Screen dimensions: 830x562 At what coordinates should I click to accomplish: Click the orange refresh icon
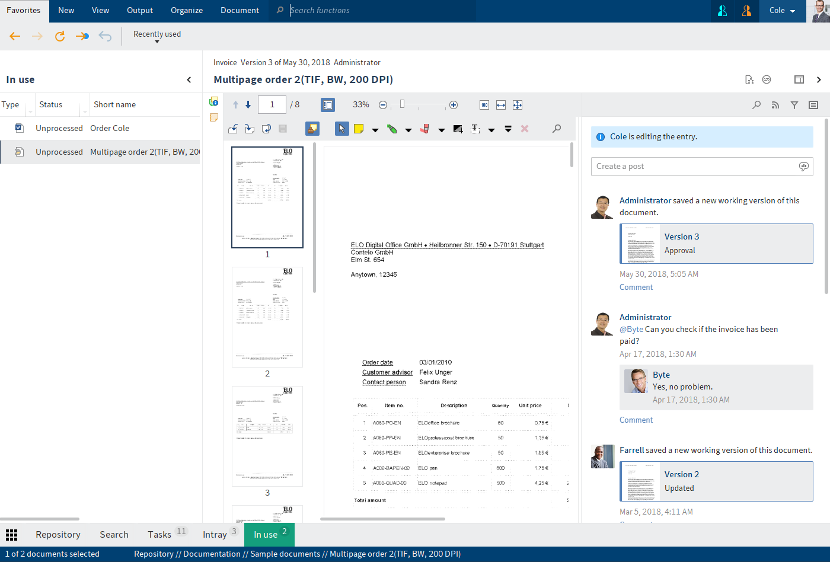pyautogui.click(x=60, y=37)
